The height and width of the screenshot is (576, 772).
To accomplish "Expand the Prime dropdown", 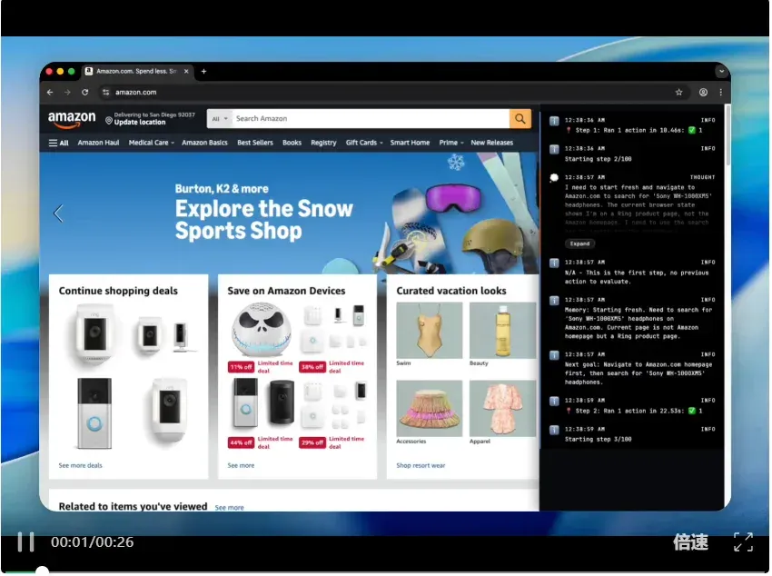I will pyautogui.click(x=451, y=143).
